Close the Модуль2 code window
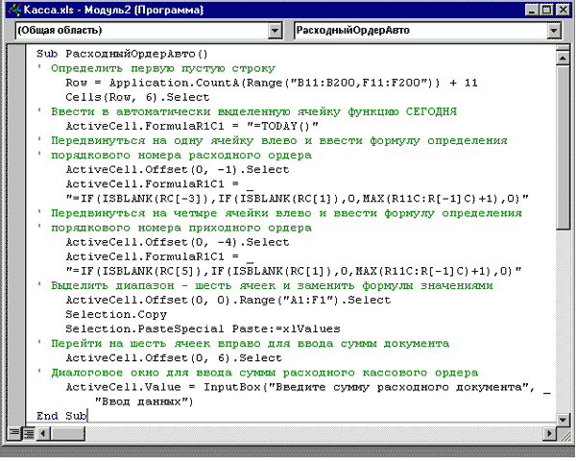Screen dimensions: 576x461 (562, 10)
